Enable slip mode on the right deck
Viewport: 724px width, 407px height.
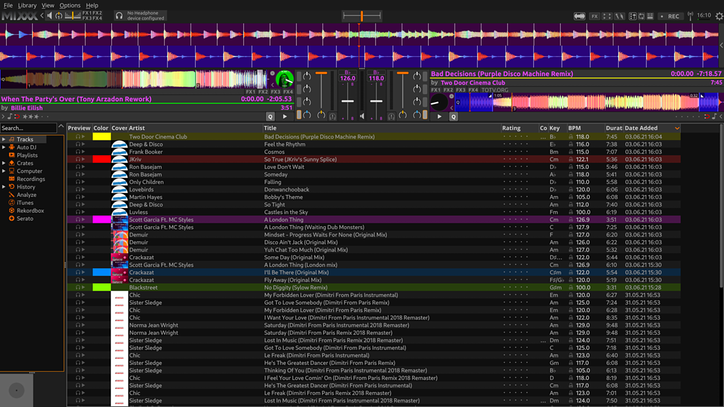point(721,116)
